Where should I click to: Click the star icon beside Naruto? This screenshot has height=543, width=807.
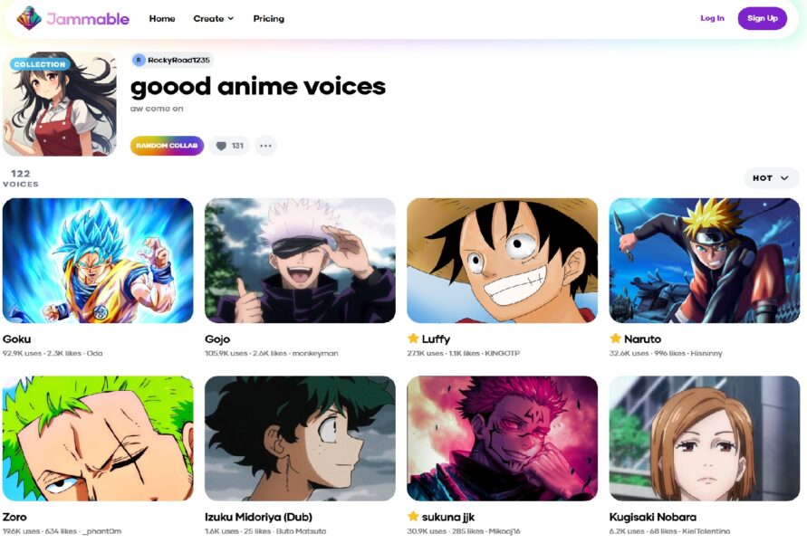click(615, 338)
